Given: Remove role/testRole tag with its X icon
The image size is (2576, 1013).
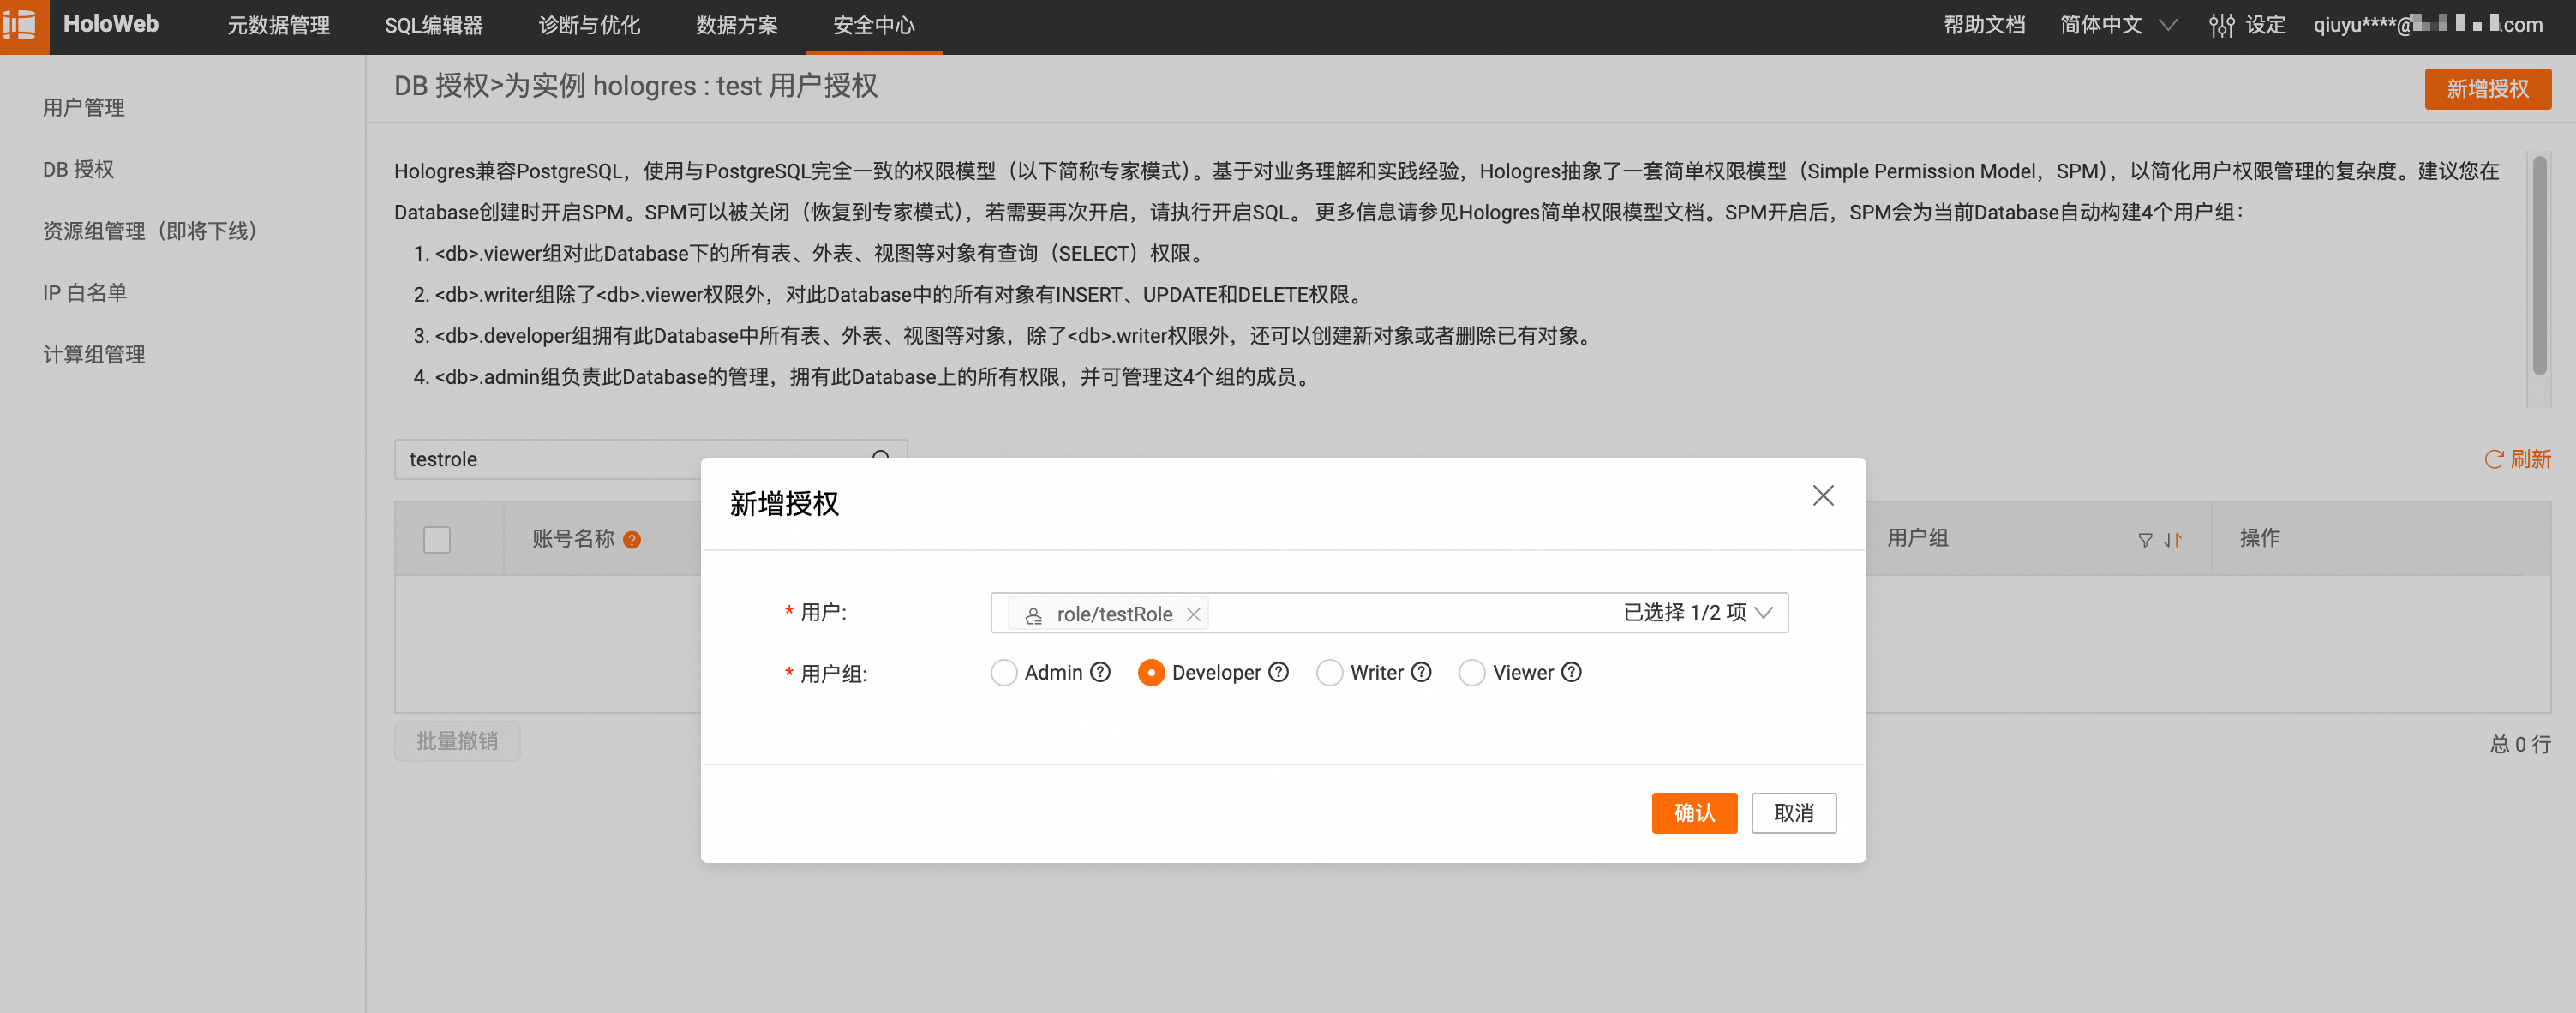Looking at the screenshot, I should tap(1193, 614).
